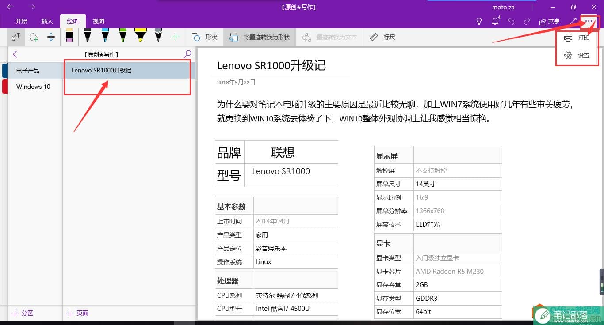Click the 16:9 display ratio cell
The height and width of the screenshot is (325, 604).
coord(458,197)
